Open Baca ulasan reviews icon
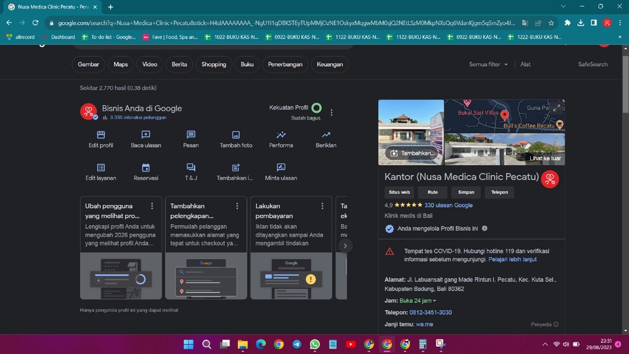This screenshot has height=354, width=629. pyautogui.click(x=145, y=139)
